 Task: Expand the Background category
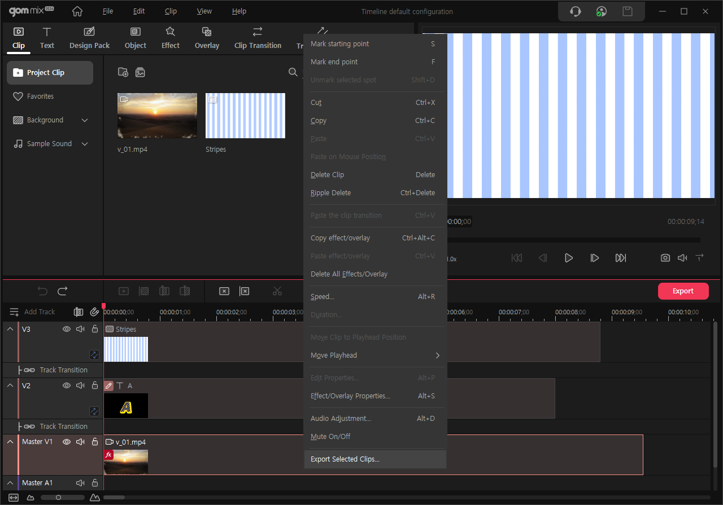point(85,120)
